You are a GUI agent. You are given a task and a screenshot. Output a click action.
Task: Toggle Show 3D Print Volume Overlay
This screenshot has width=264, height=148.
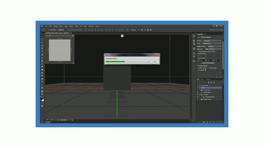199,51
